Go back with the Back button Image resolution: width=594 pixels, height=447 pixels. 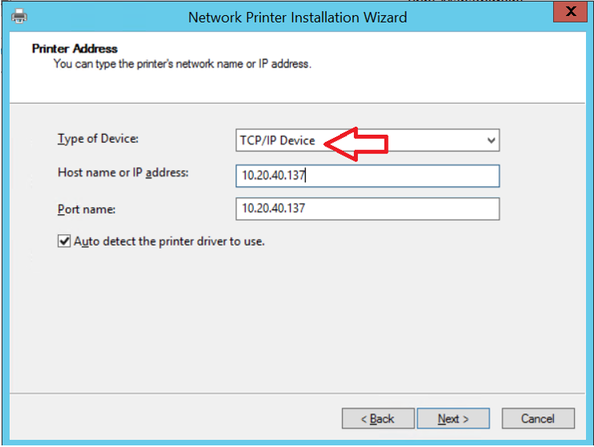coord(378,418)
